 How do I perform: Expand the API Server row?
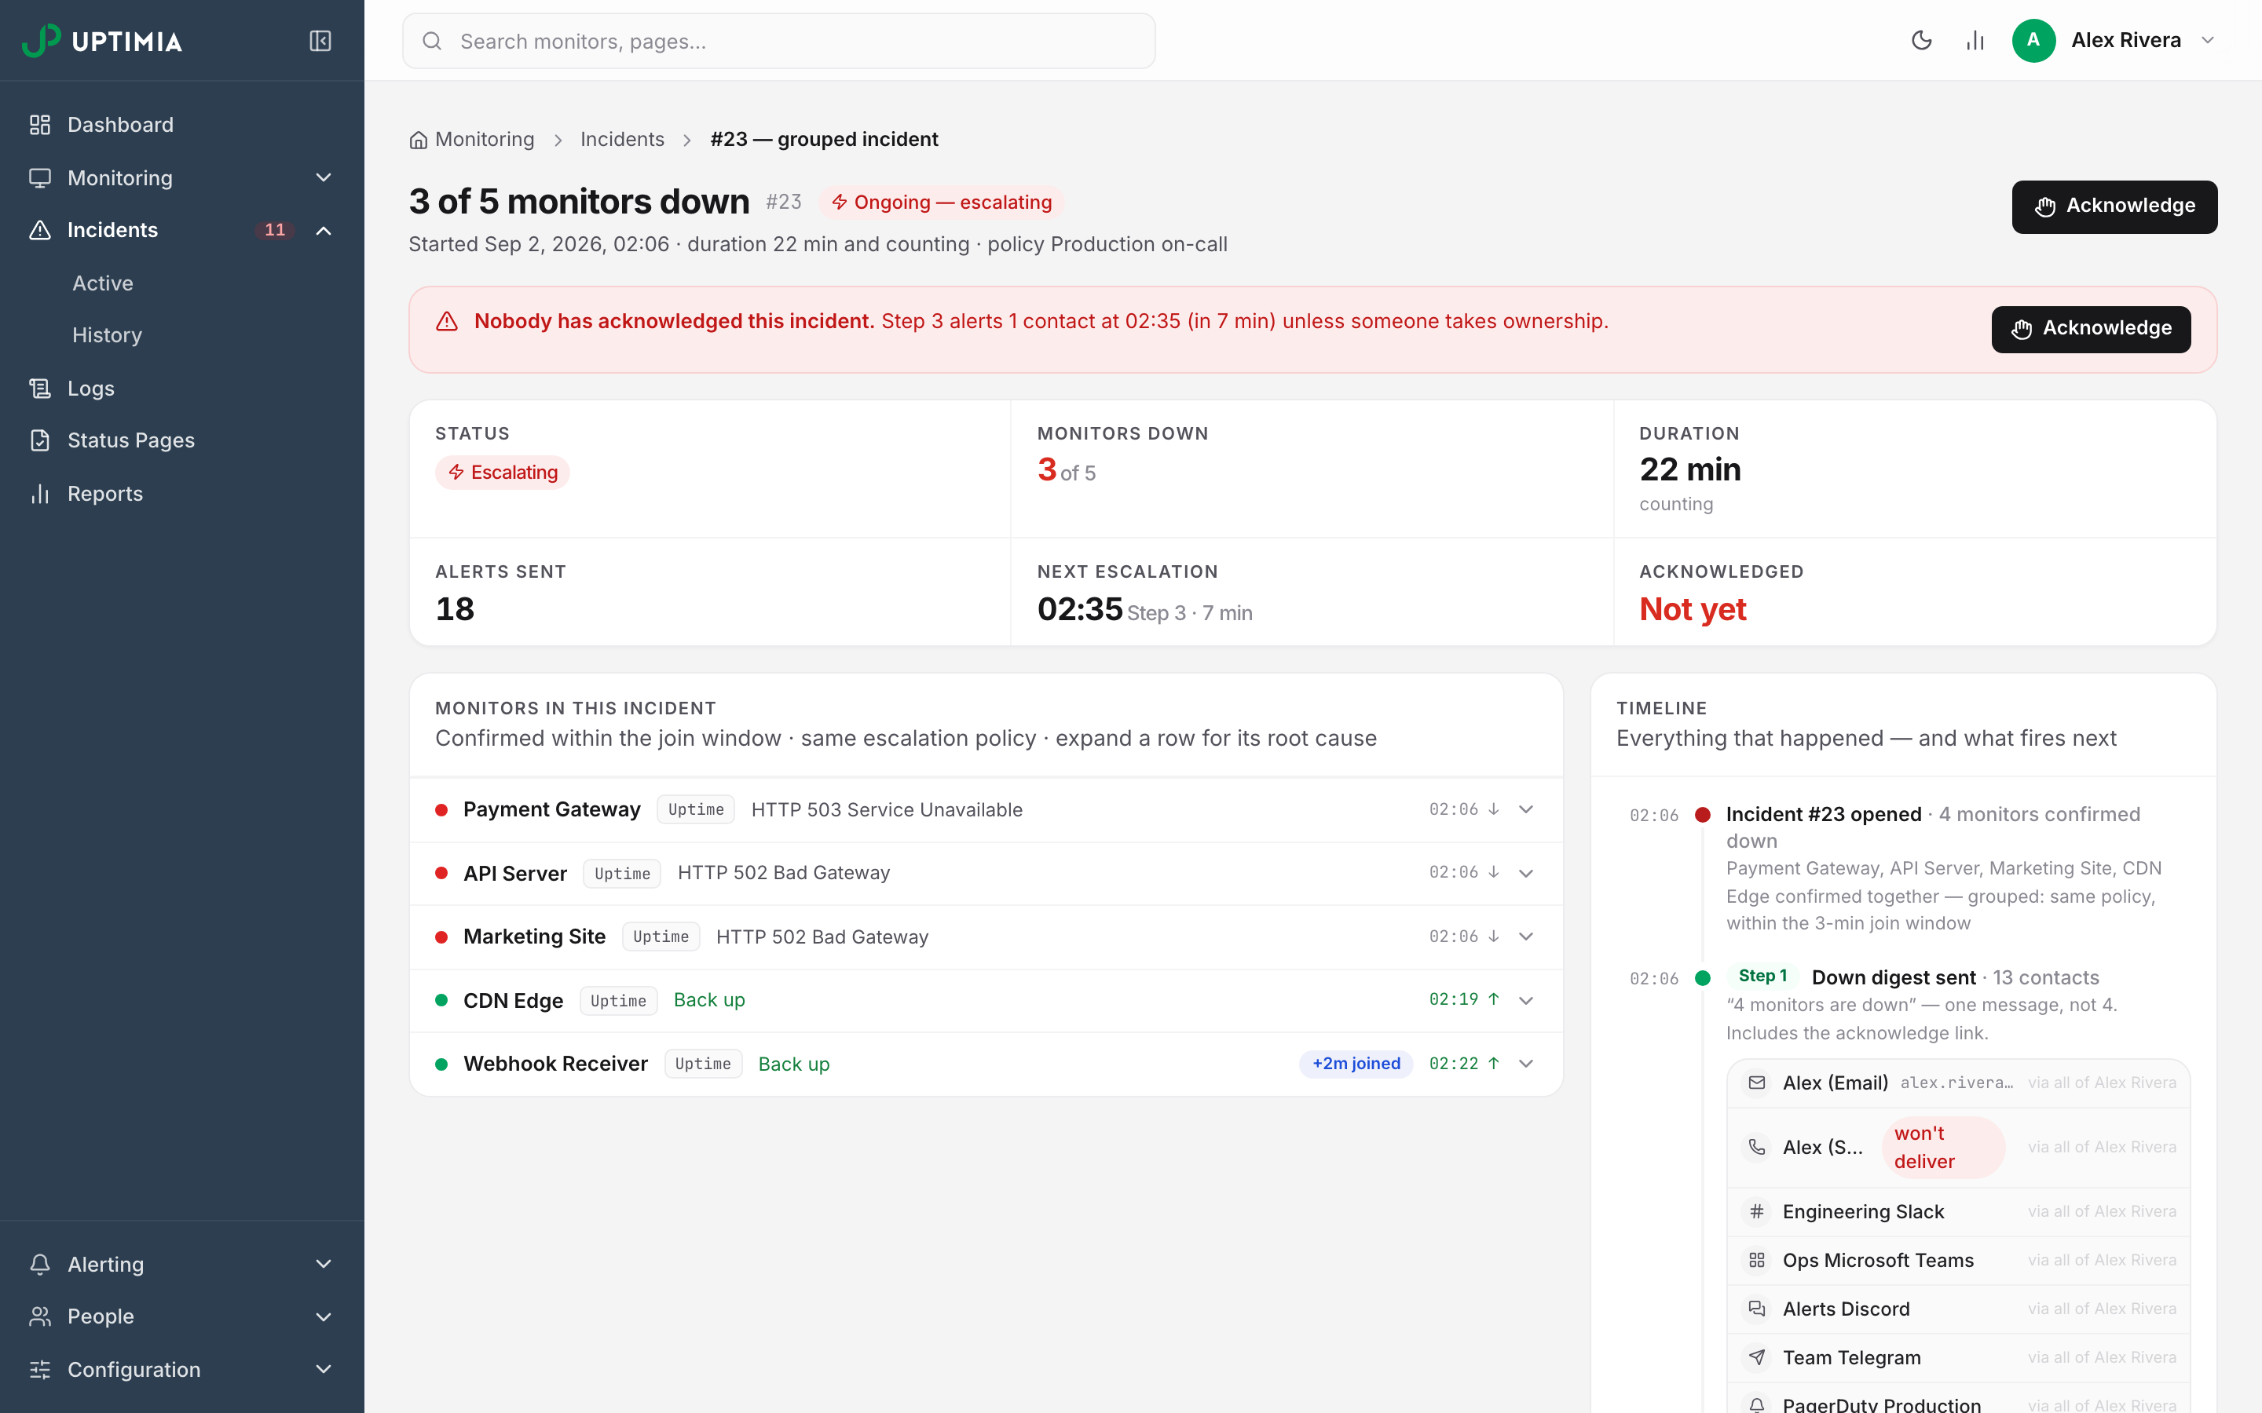(1525, 873)
